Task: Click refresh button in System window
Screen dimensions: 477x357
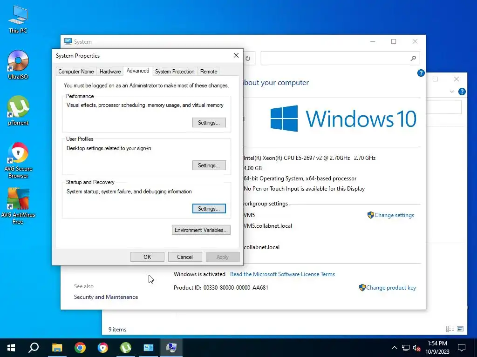Action: click(248, 58)
